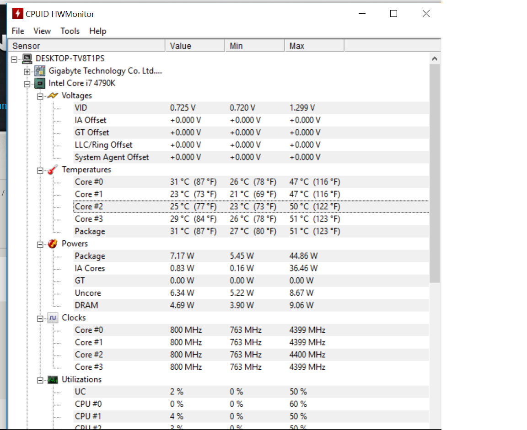
Task: Click the Clocks waveform icon
Action: pos(53,318)
